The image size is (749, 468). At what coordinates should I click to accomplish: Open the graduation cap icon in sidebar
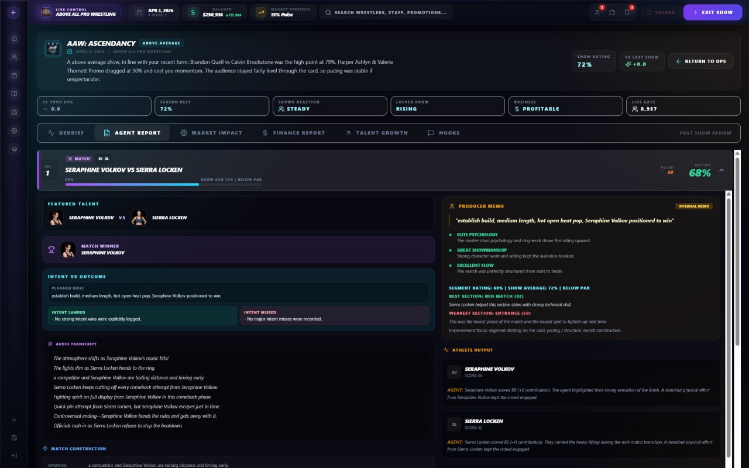click(x=14, y=149)
